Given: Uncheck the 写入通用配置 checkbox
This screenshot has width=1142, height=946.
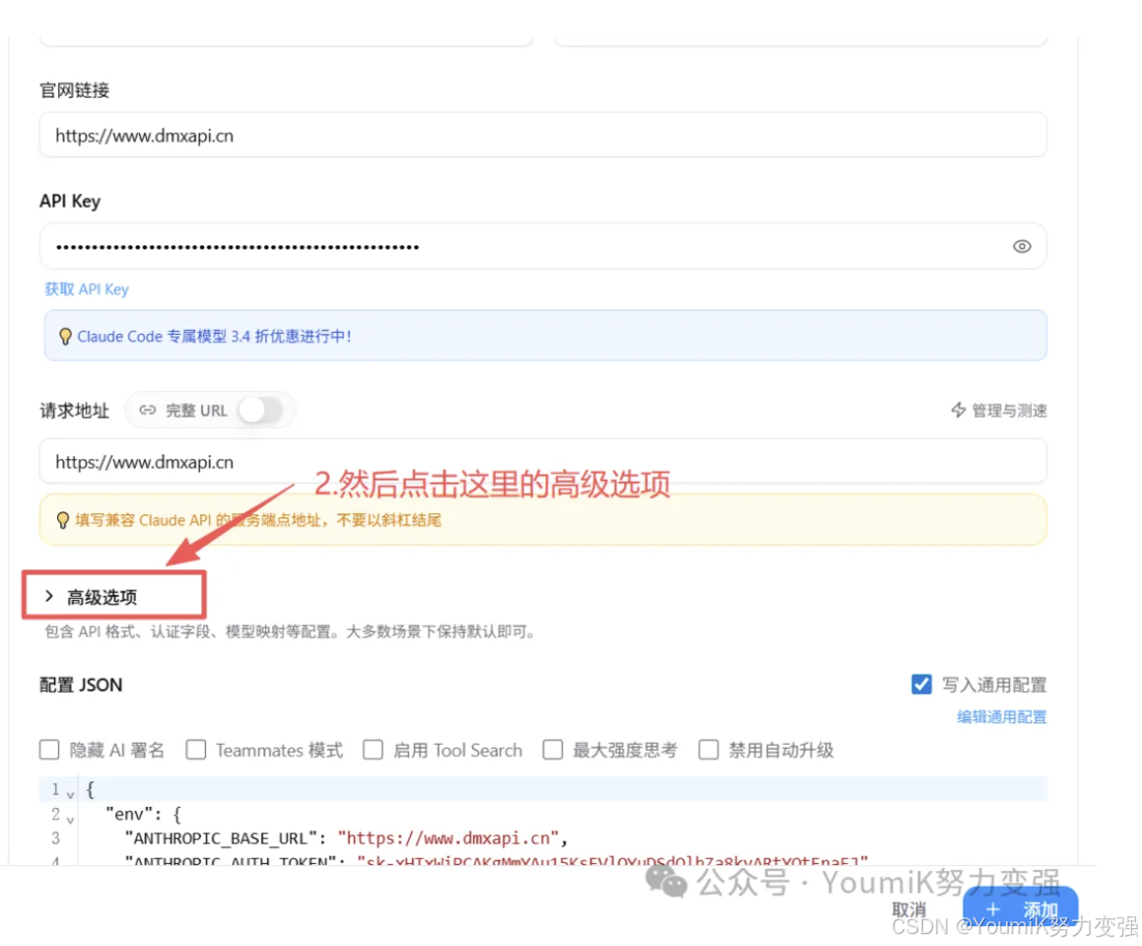Looking at the screenshot, I should coord(921,685).
